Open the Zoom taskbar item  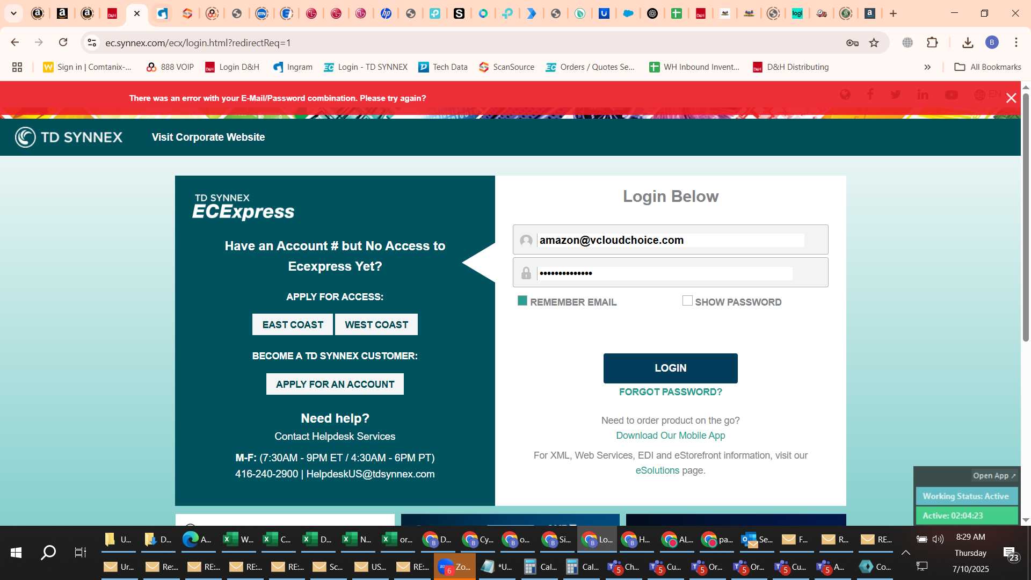455,567
